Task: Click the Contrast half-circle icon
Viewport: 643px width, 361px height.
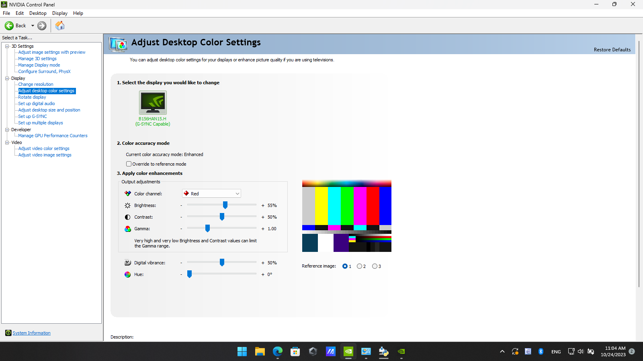Action: pyautogui.click(x=128, y=217)
